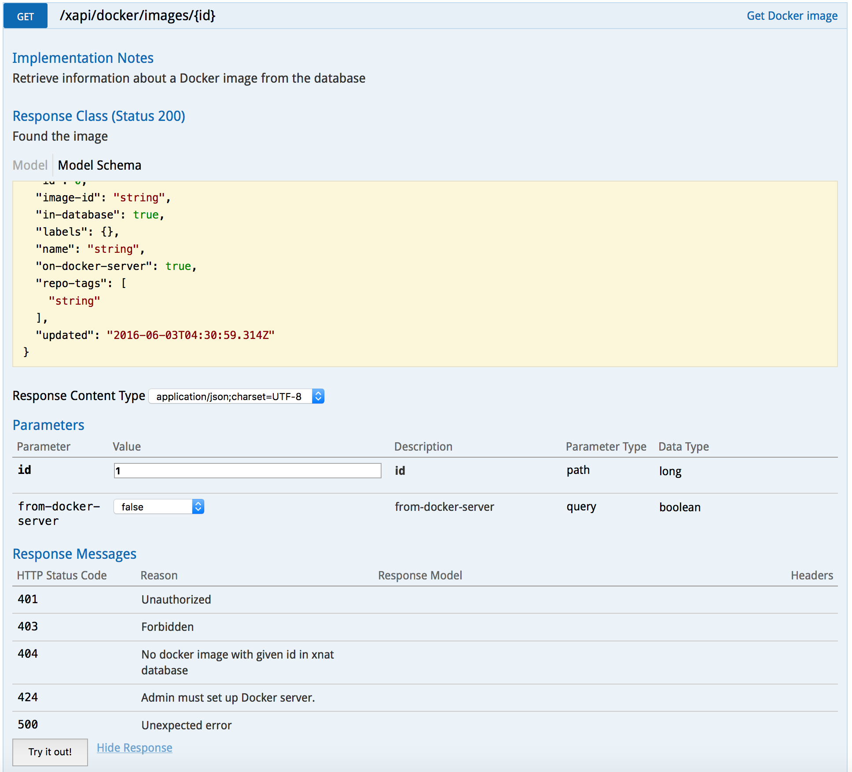The image size is (852, 772).
Task: Click the Get Docker image summary link
Action: (x=792, y=16)
